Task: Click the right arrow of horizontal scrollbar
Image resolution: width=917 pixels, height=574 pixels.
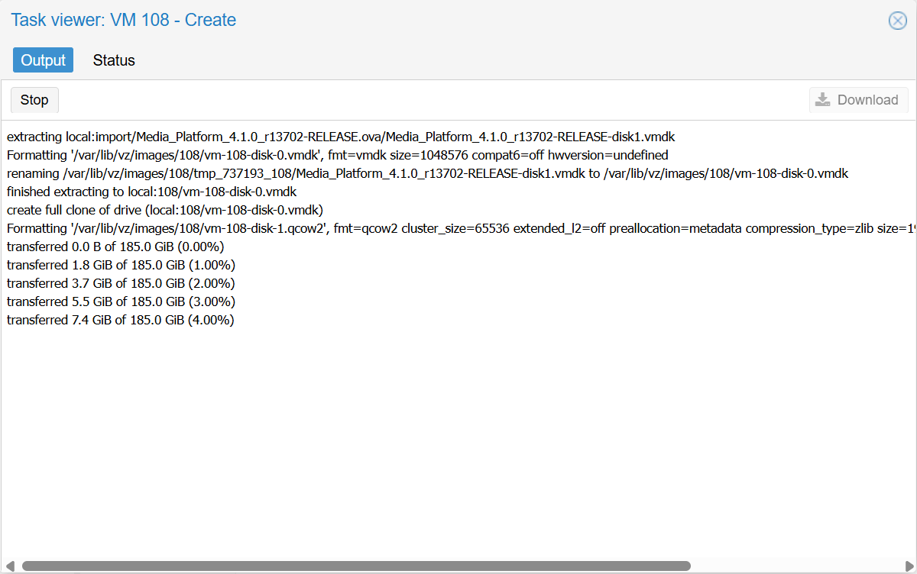Action: [909, 566]
